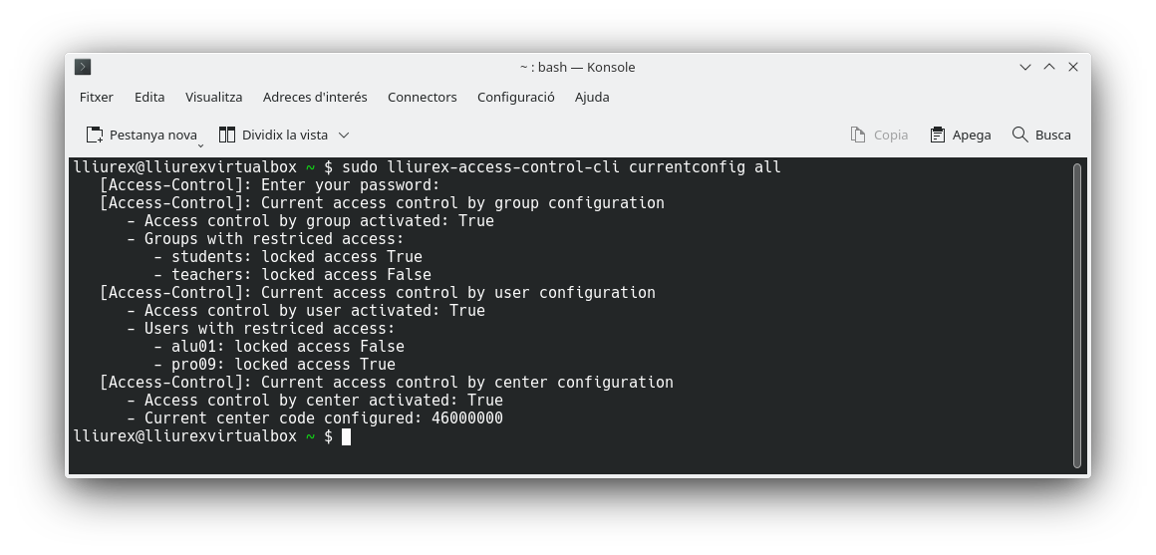1156x555 pixels.
Task: Close the Konsole window
Action: (1073, 67)
